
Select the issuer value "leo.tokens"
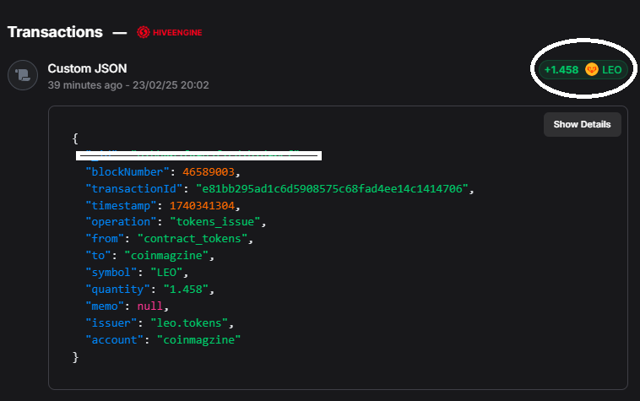pyautogui.click(x=189, y=323)
